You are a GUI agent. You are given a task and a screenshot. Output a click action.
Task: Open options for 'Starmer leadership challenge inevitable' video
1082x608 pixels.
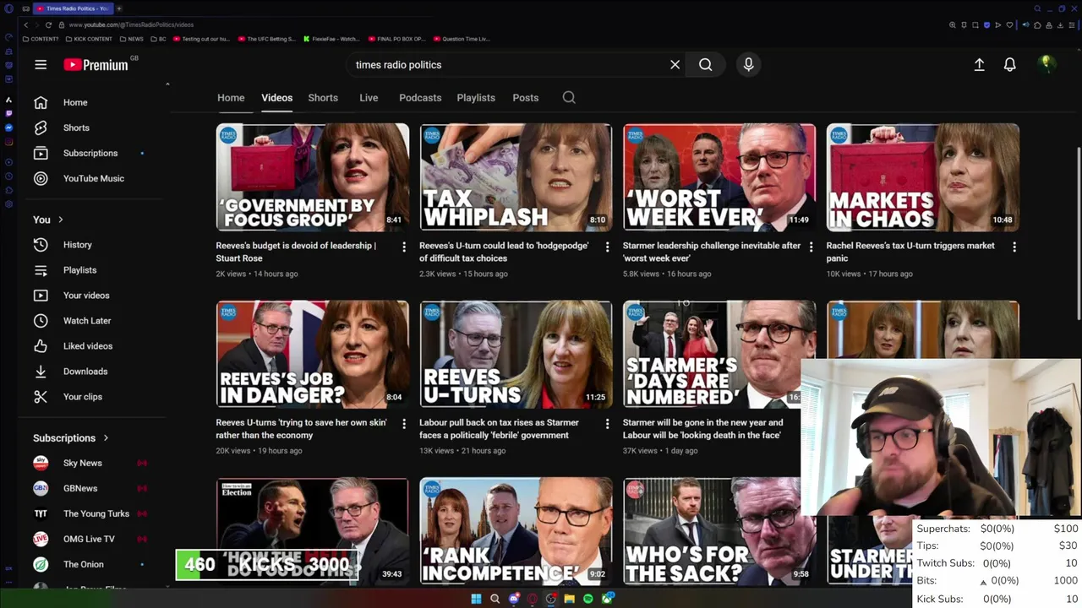tap(811, 247)
